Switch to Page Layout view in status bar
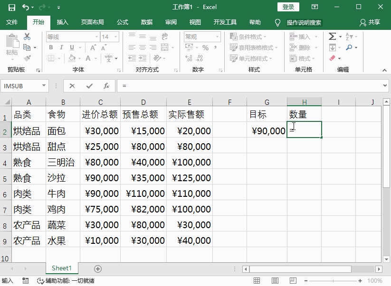This screenshot has width=391, height=286. [x=275, y=281]
